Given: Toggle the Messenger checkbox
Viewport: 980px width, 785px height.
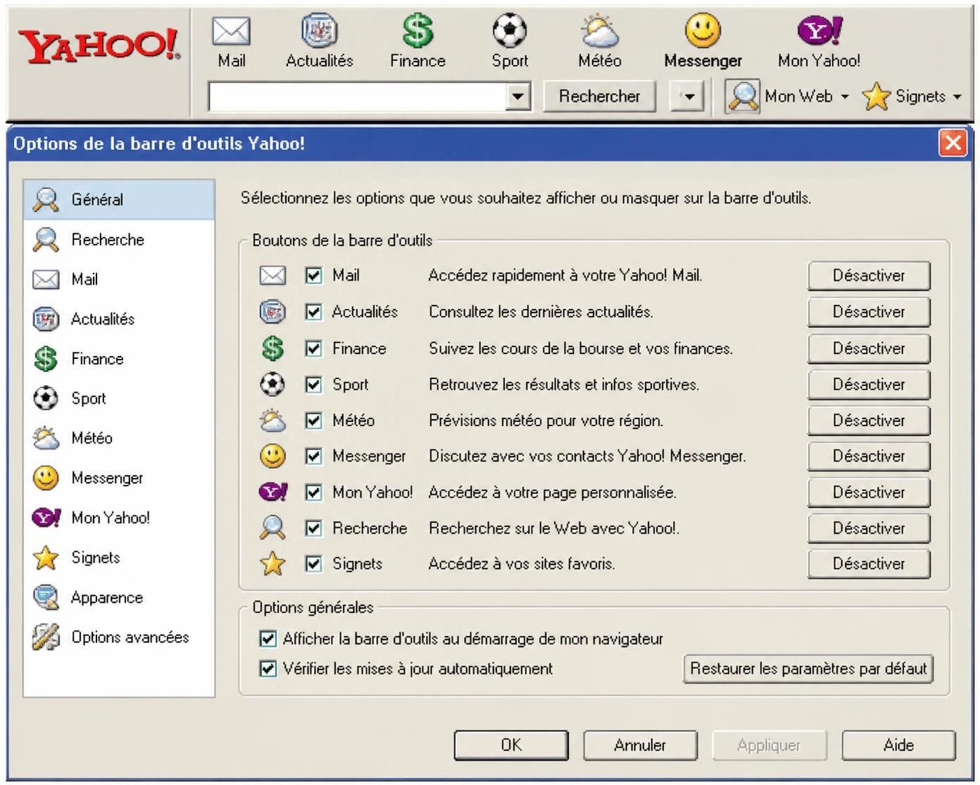Looking at the screenshot, I should pyautogui.click(x=314, y=456).
